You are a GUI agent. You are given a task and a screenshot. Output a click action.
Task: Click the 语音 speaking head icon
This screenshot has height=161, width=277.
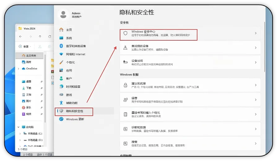[125, 100]
